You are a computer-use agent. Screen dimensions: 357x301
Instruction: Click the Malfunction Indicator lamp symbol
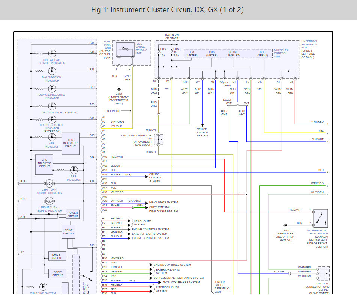52,71
